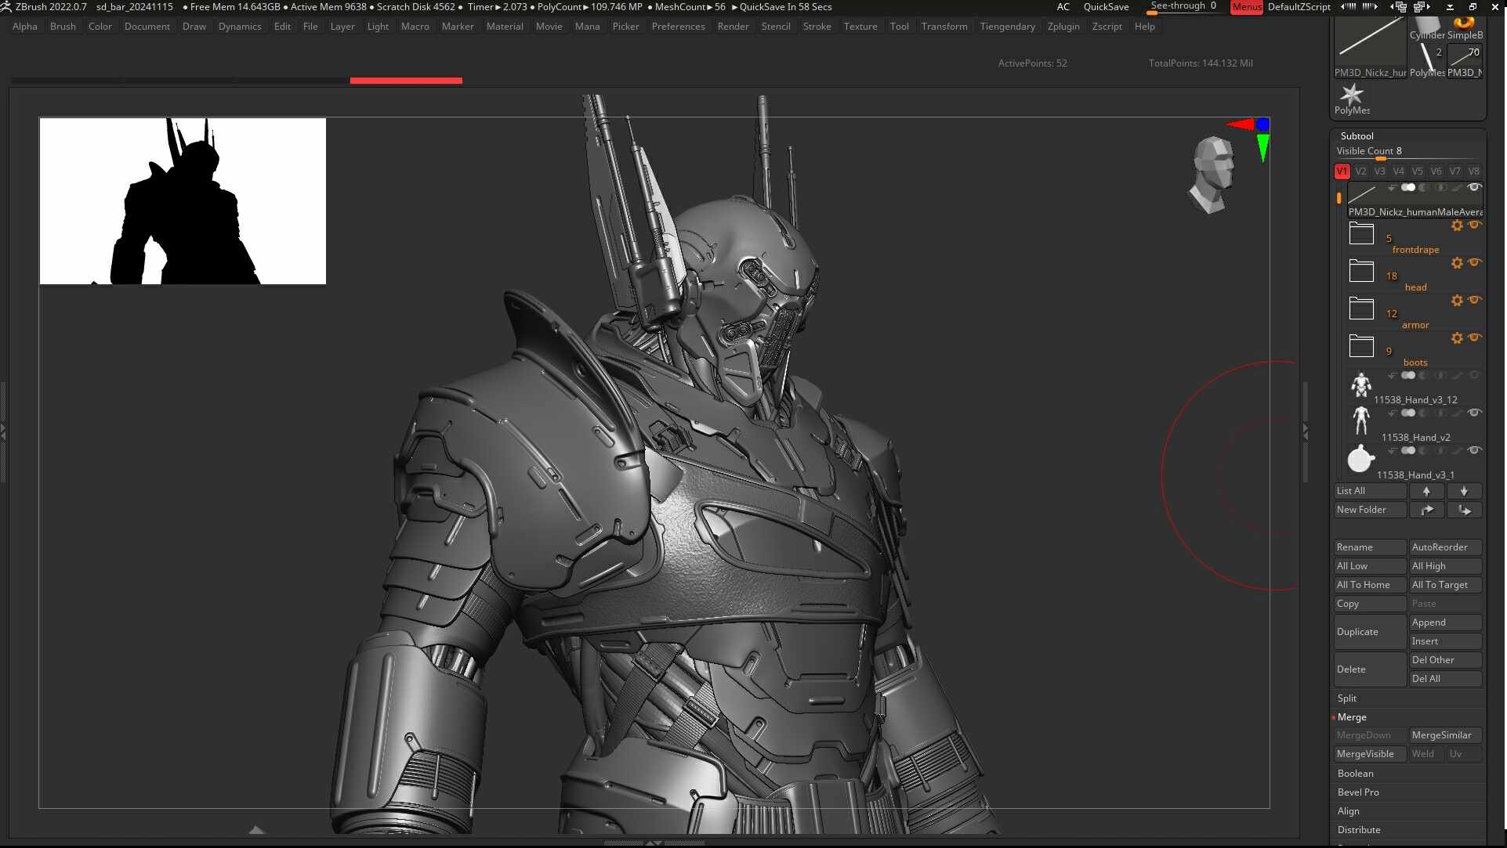This screenshot has width=1507, height=848.
Task: Hide the head folder with its eye icon
Action: tap(1475, 262)
